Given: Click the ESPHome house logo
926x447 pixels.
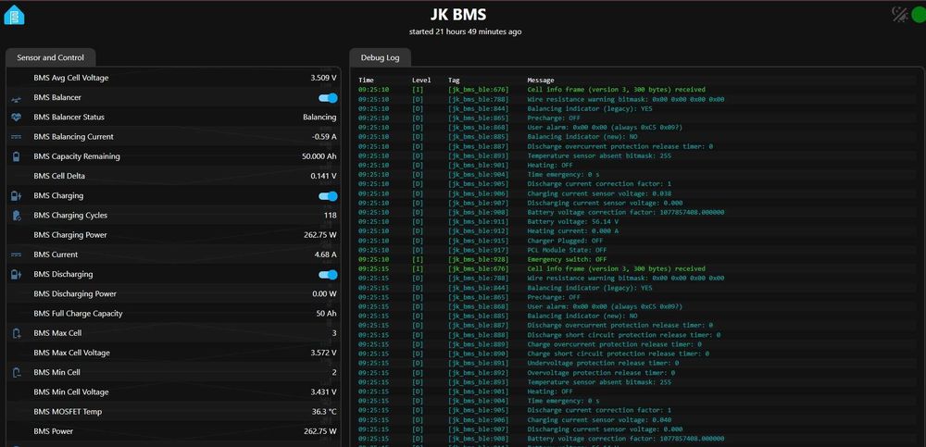Looking at the screenshot, I should [x=14, y=15].
